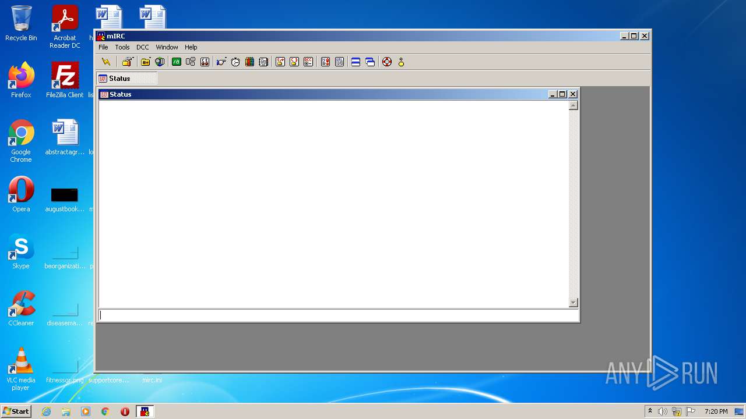Show hidden system tray icons
746x419 pixels.
(650, 411)
